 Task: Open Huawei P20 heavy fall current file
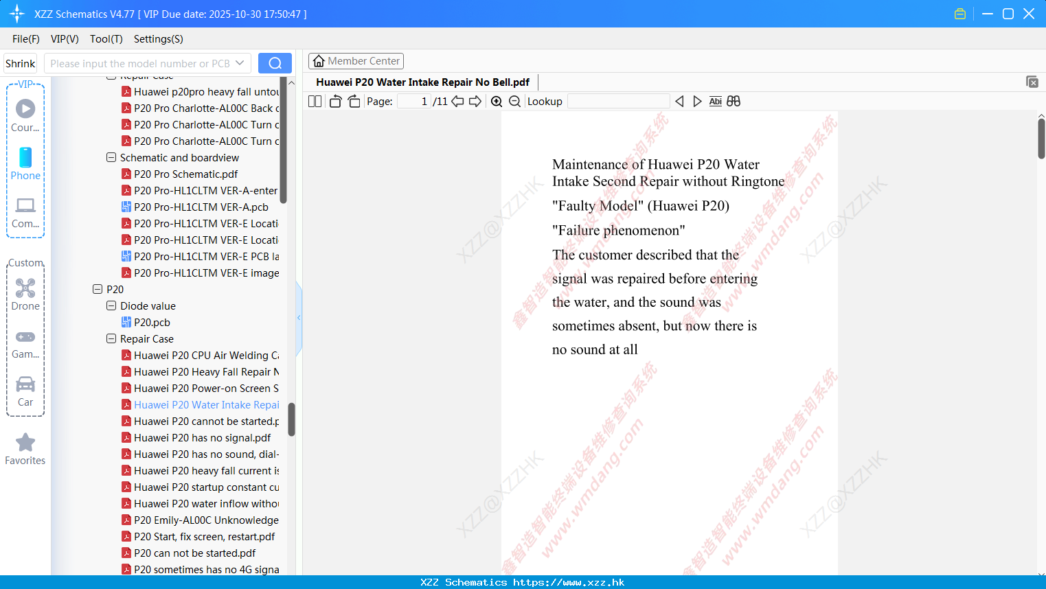point(200,470)
